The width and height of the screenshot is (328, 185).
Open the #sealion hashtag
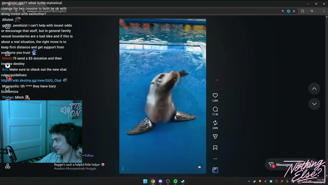(x=59, y=169)
